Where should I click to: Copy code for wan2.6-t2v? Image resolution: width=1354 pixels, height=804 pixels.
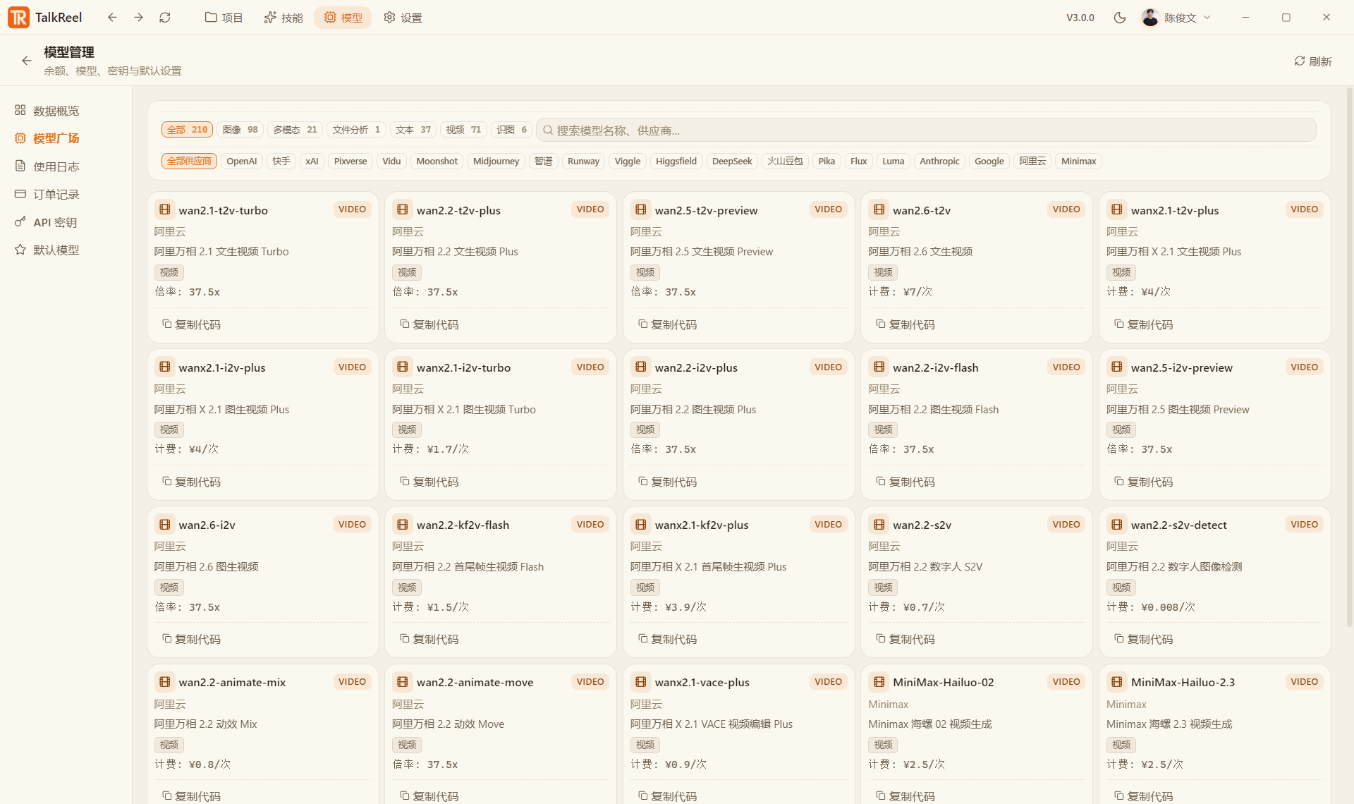tap(905, 324)
